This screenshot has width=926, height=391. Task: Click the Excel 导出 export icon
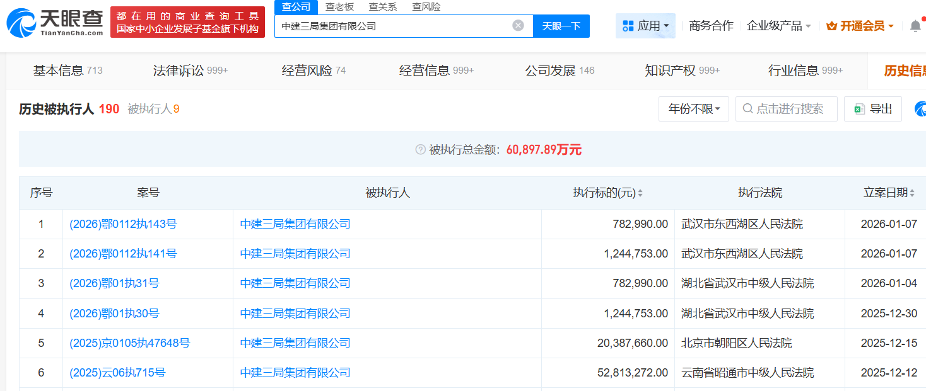click(859, 108)
